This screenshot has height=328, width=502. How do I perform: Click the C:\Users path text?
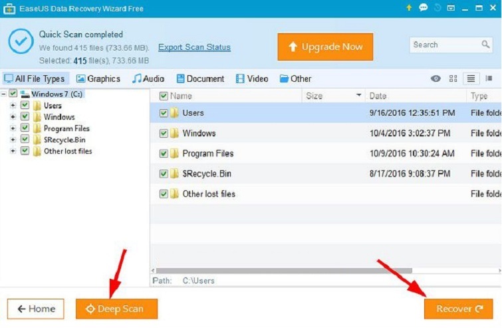click(x=199, y=281)
